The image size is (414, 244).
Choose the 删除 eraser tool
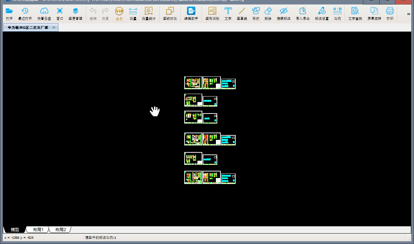[x=268, y=14]
